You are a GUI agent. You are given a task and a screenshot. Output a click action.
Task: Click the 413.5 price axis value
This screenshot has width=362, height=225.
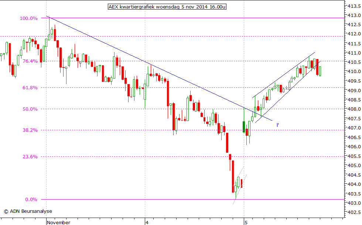[354, 6]
